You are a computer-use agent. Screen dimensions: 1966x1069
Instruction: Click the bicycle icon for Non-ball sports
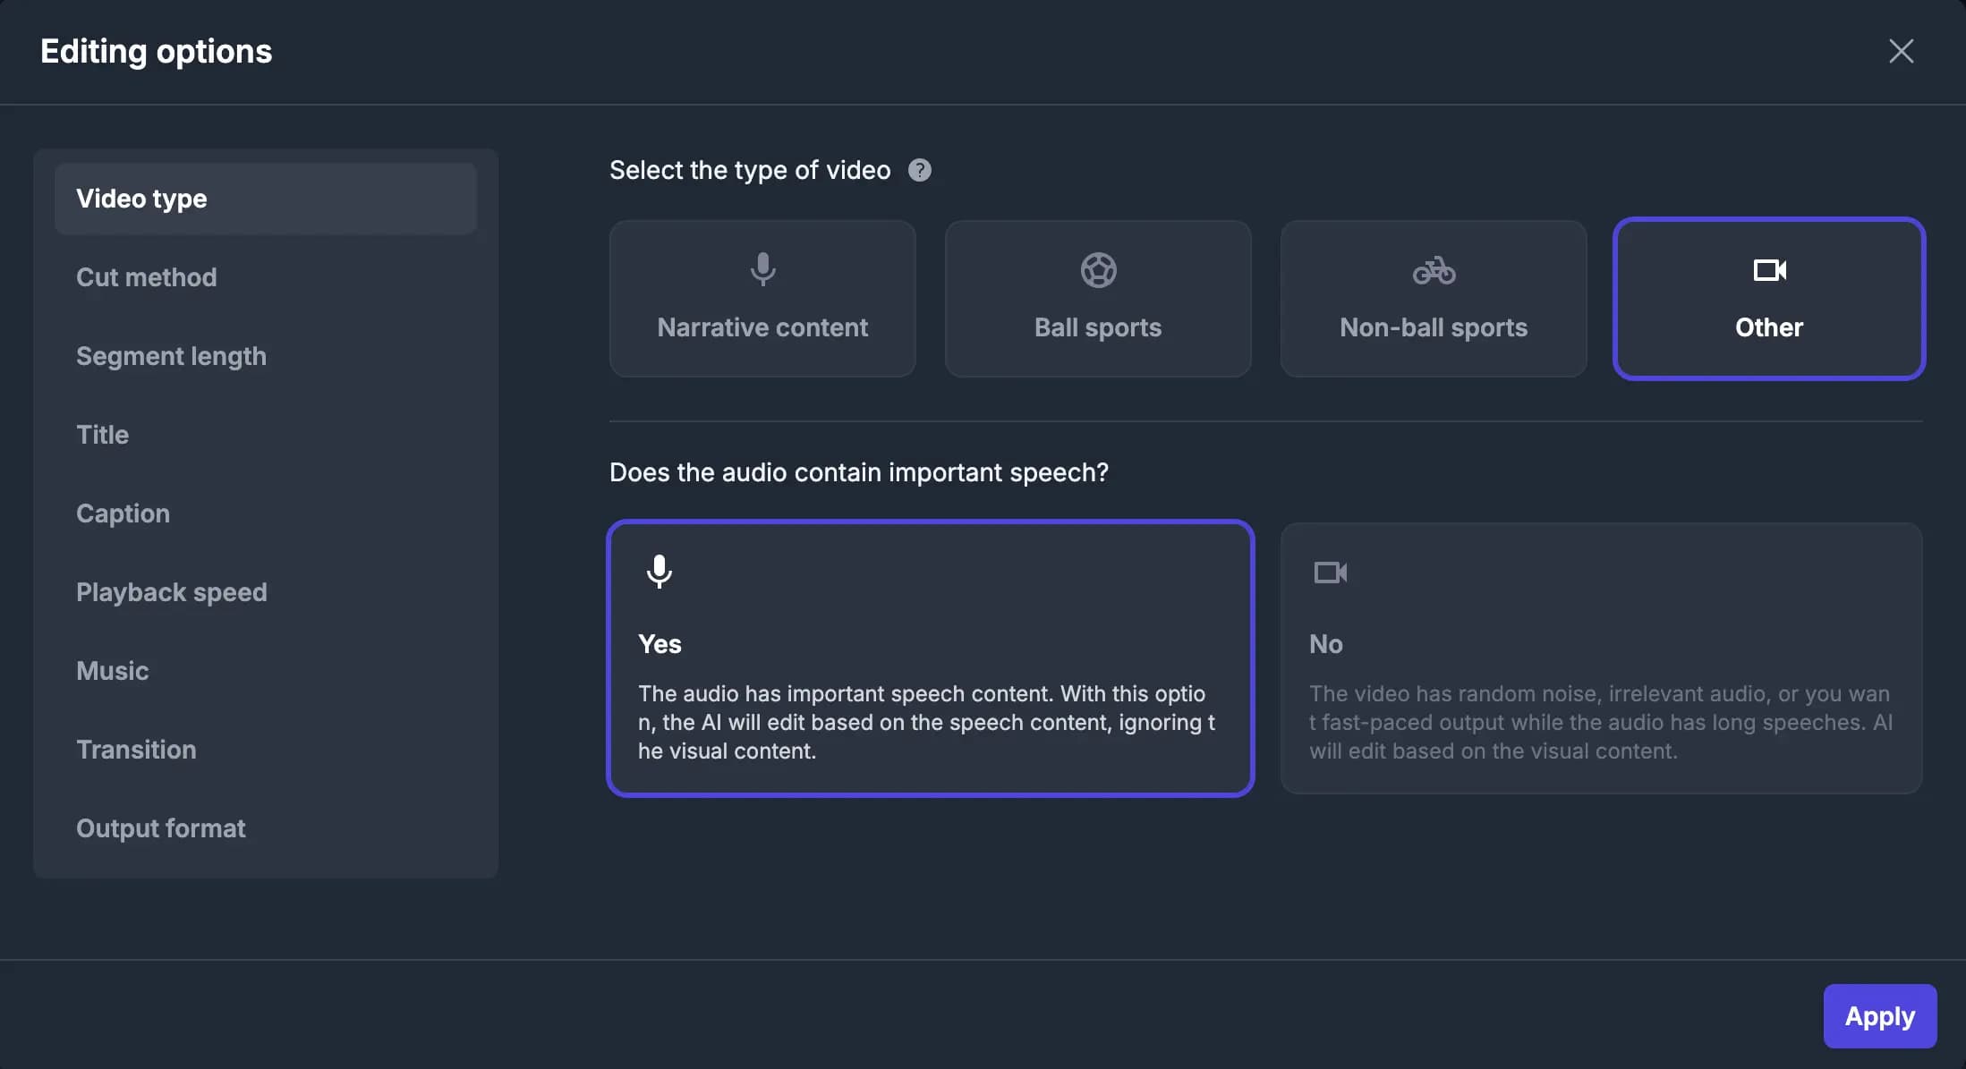(1433, 270)
